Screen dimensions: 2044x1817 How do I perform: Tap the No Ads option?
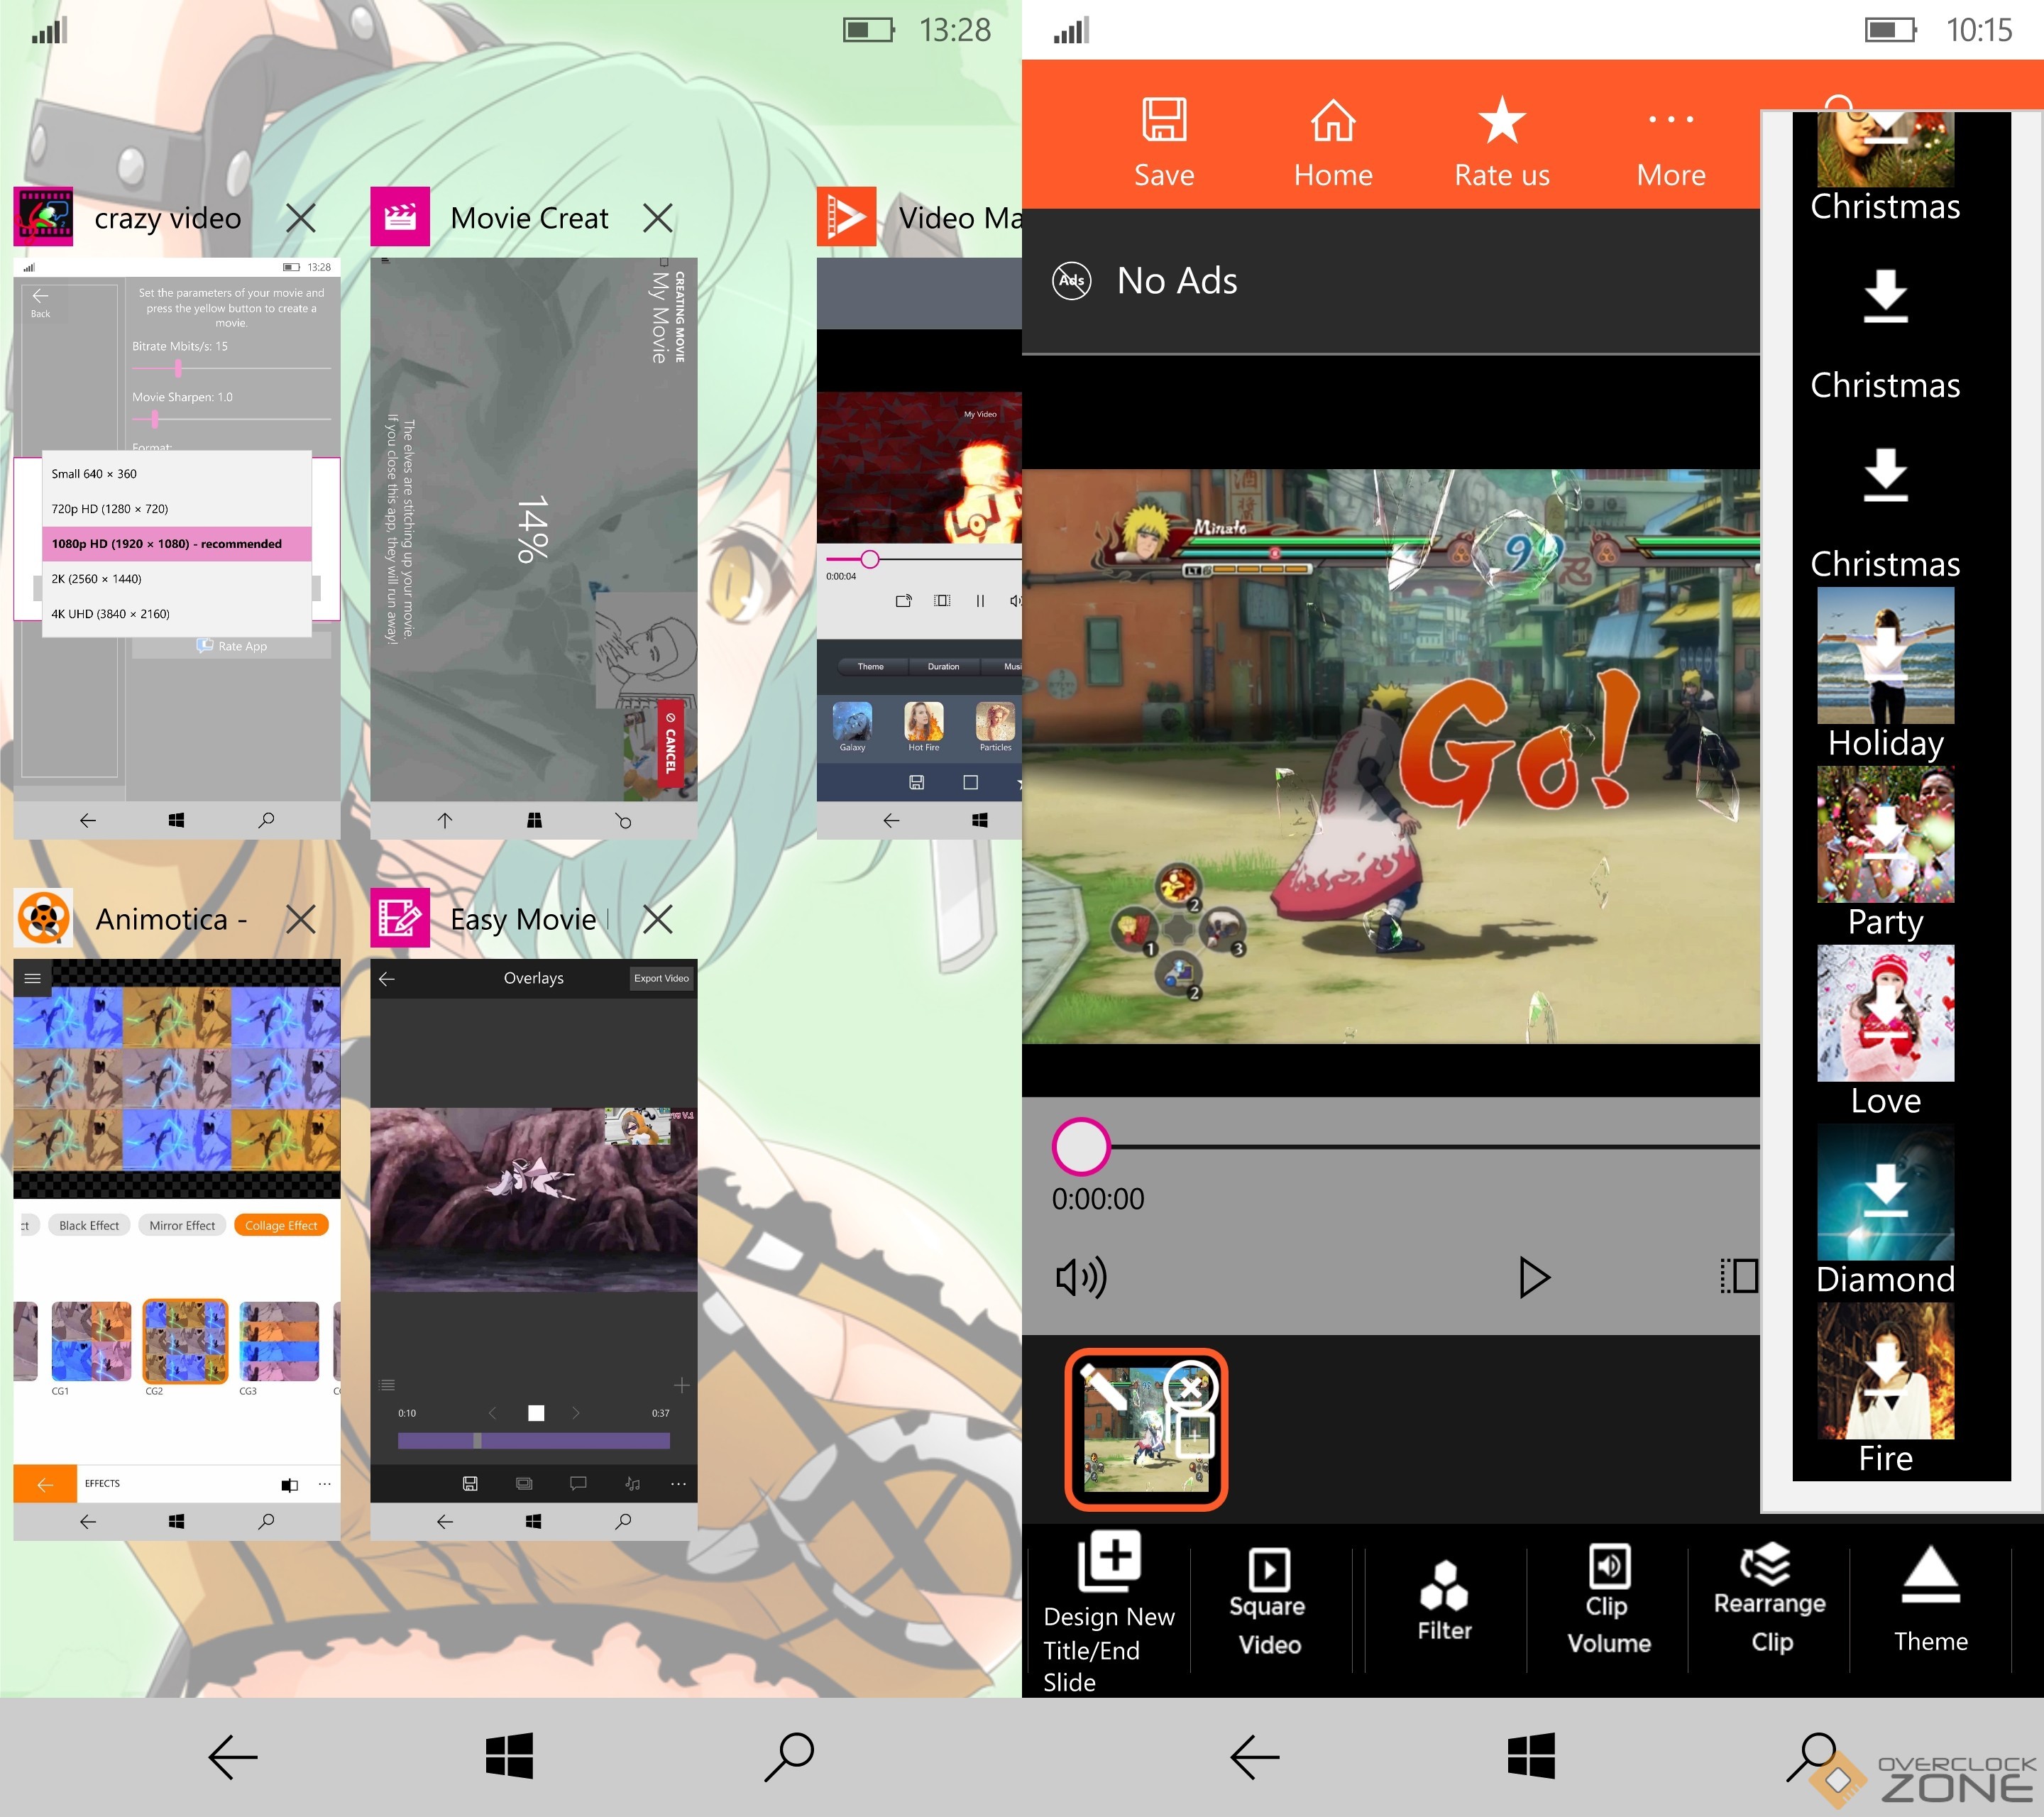click(1176, 281)
